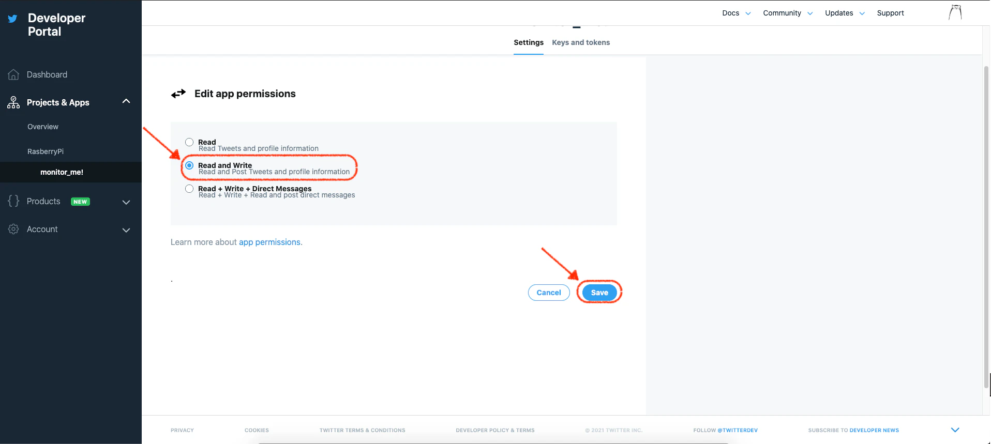Viewport: 991px width, 444px height.
Task: Open Dashboard in the sidebar
Action: (47, 74)
